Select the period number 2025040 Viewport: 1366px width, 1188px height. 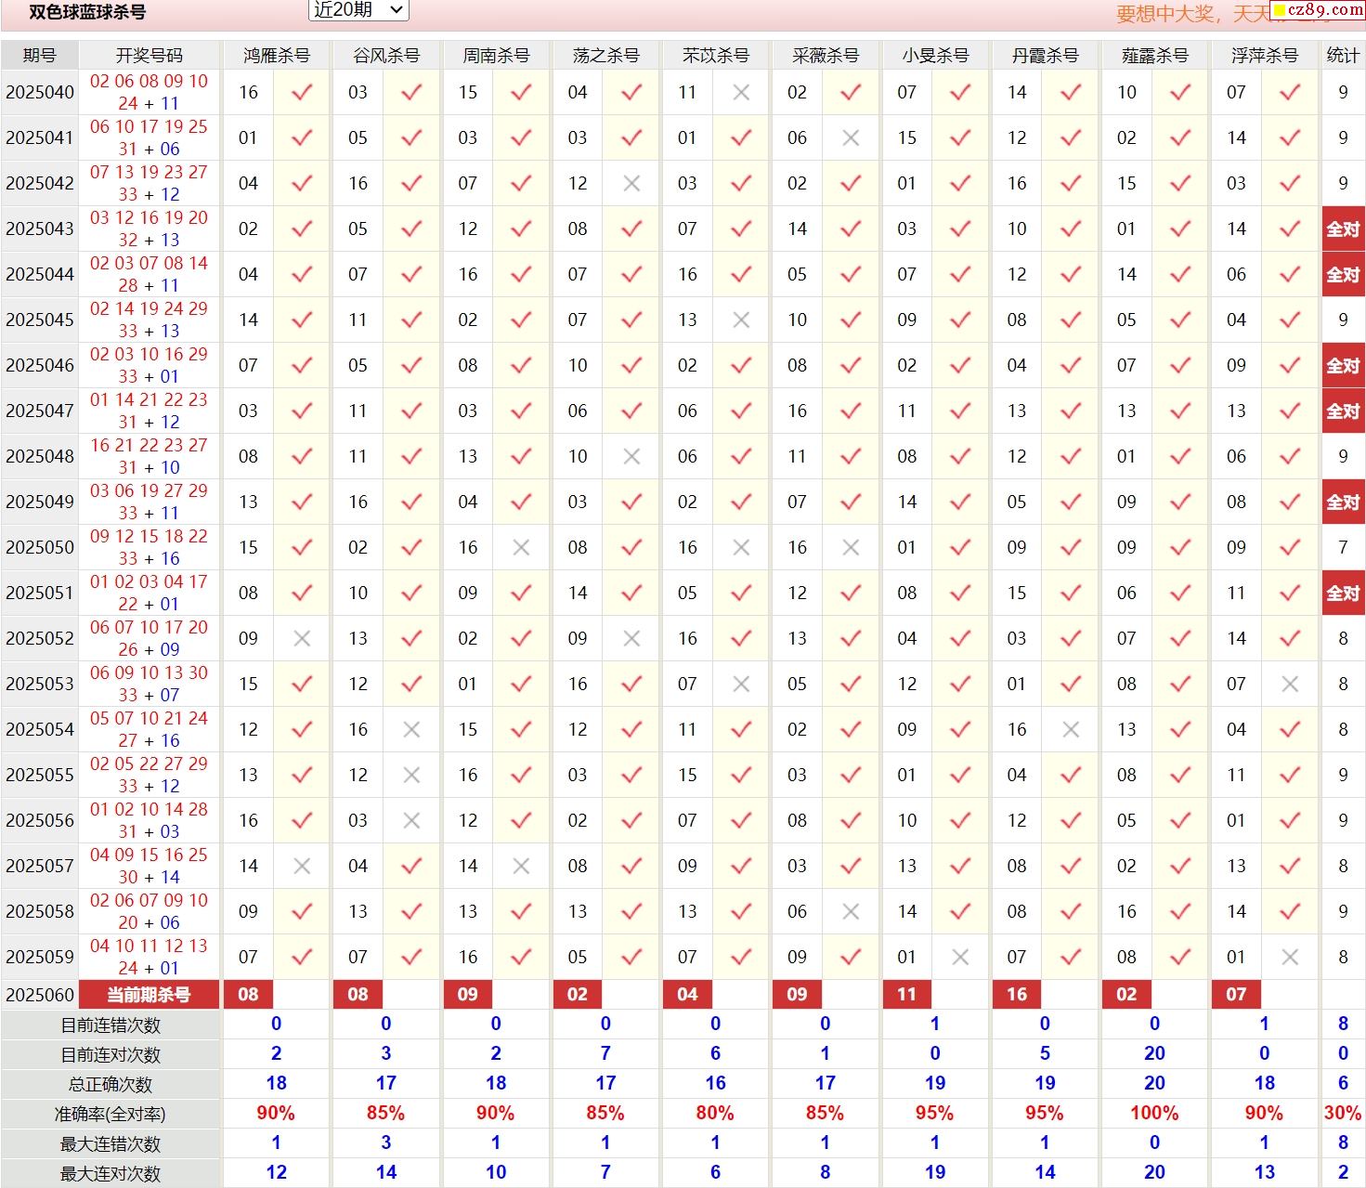pyautogui.click(x=40, y=92)
